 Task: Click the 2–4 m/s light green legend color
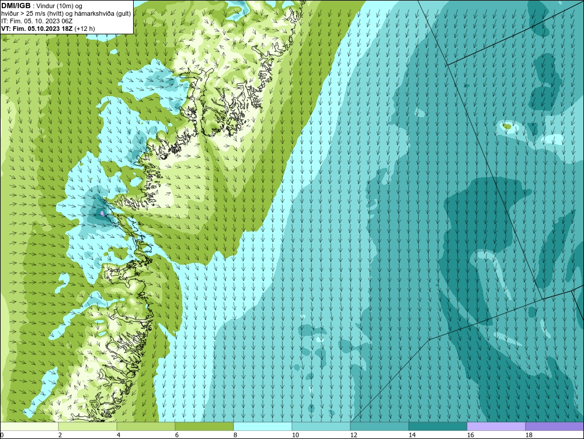click(88, 426)
